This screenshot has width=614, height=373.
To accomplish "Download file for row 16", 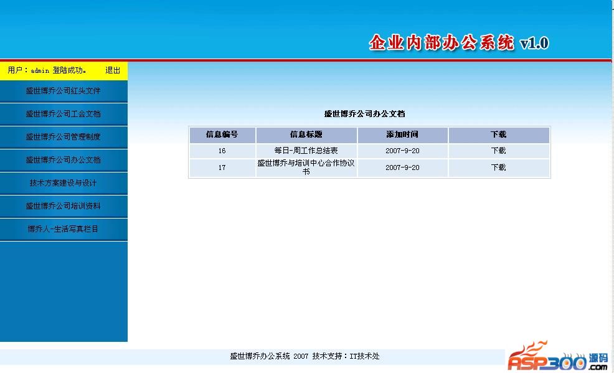I will coord(498,151).
